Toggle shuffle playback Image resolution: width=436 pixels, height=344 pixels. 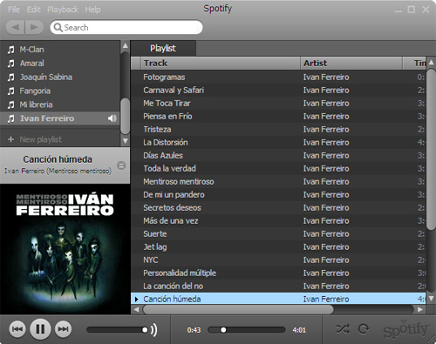343,329
